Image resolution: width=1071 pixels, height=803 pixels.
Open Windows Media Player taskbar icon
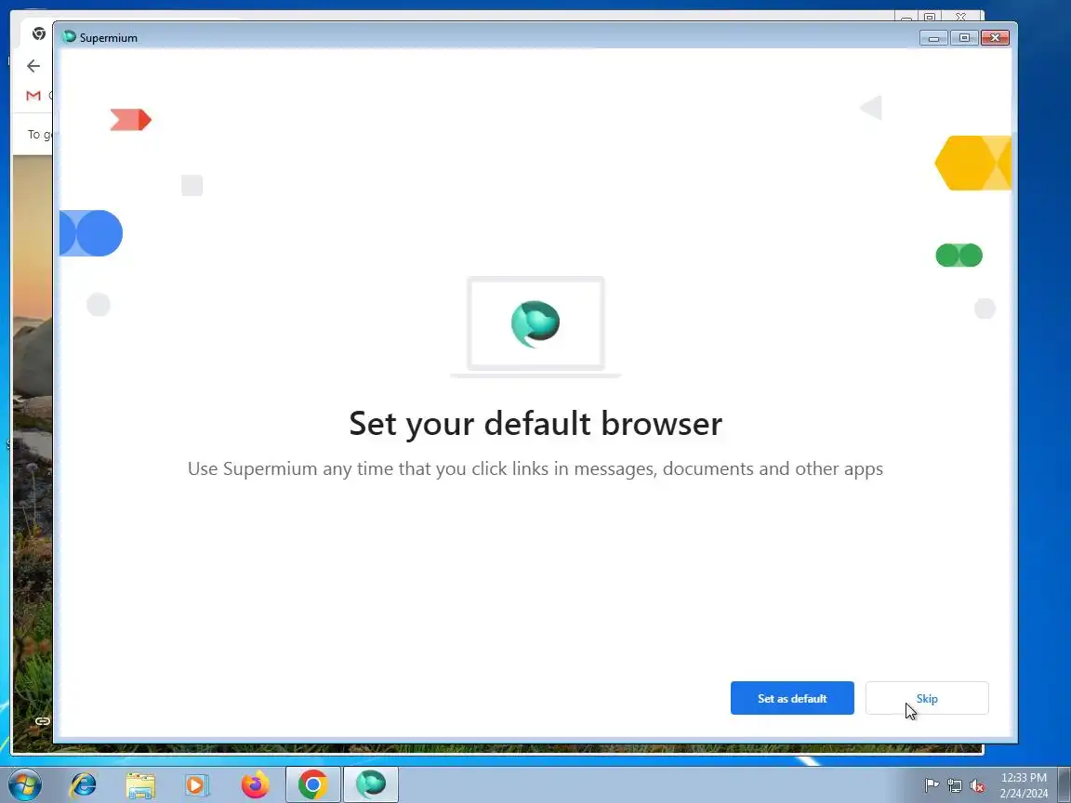click(x=197, y=785)
